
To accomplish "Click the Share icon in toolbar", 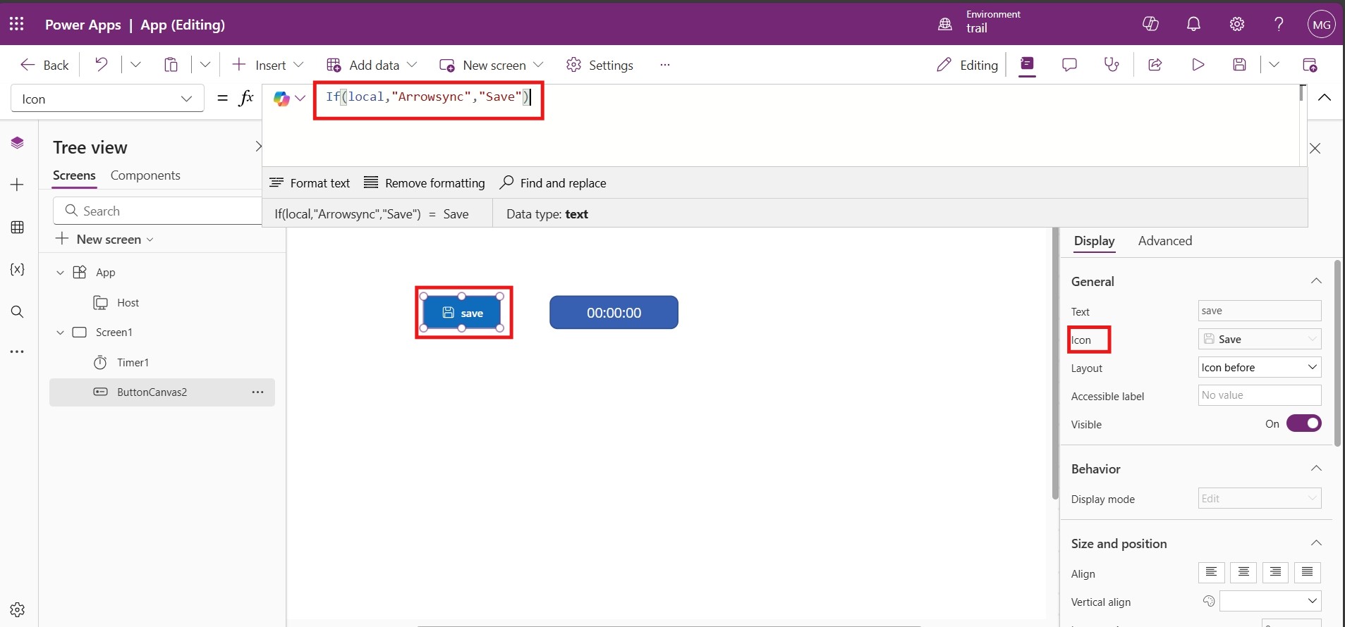I will click(x=1155, y=65).
